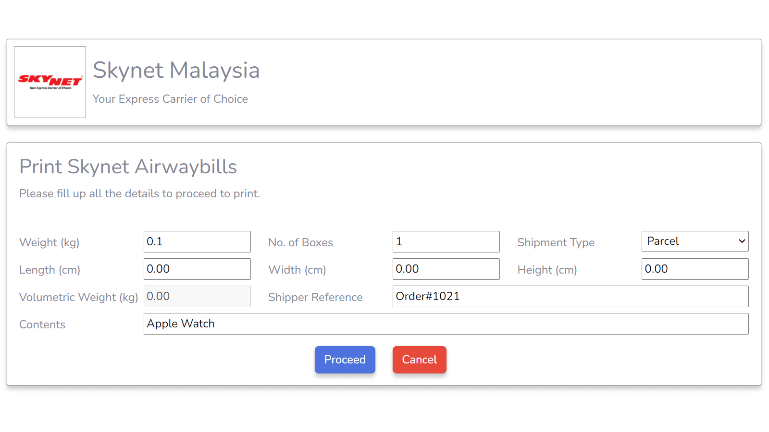
Task: Click the Volumetric Weight field
Action: coord(197,296)
